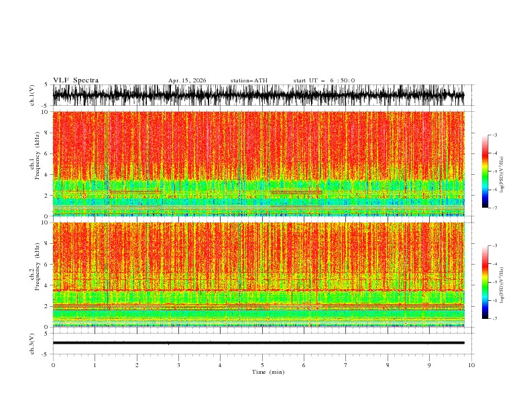Click the "-7" label on ch.1 colorbar
531x410 pixels.
[x=494, y=208]
